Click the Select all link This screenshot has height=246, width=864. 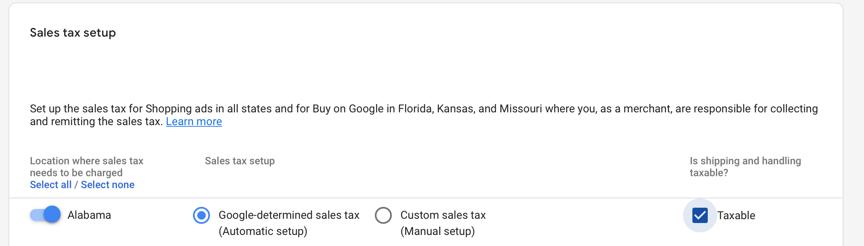pyautogui.click(x=51, y=185)
